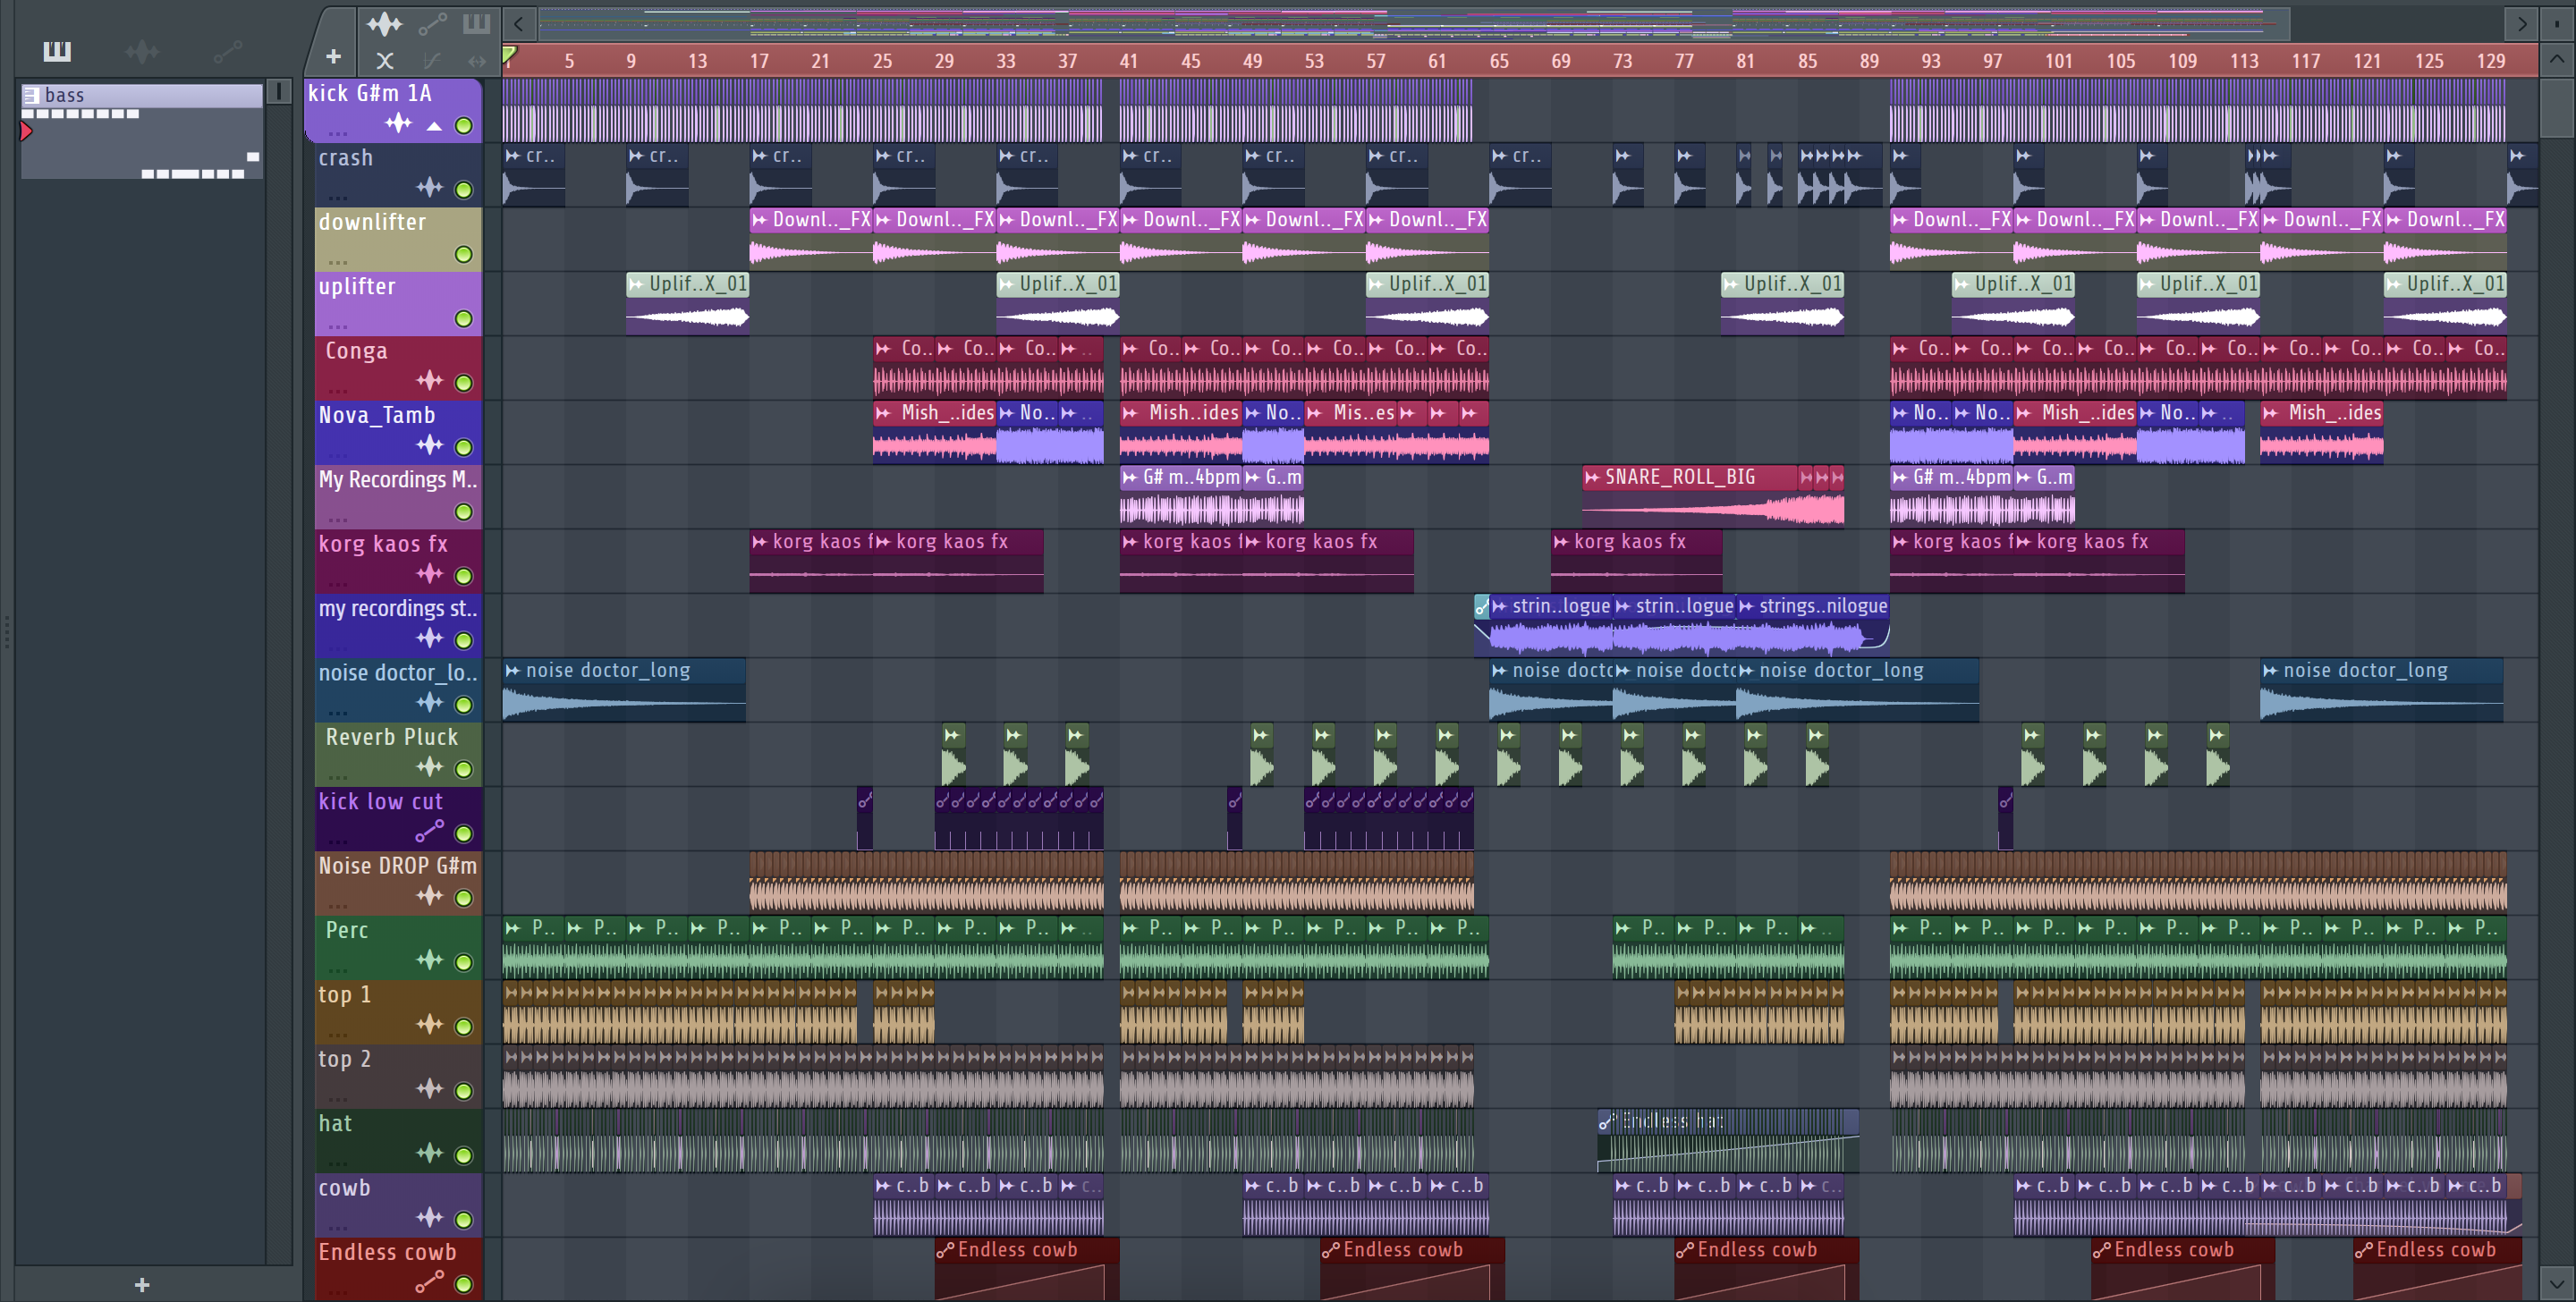Mute the Reverb Pluck track
Image resolution: width=2576 pixels, height=1302 pixels.
[x=464, y=769]
